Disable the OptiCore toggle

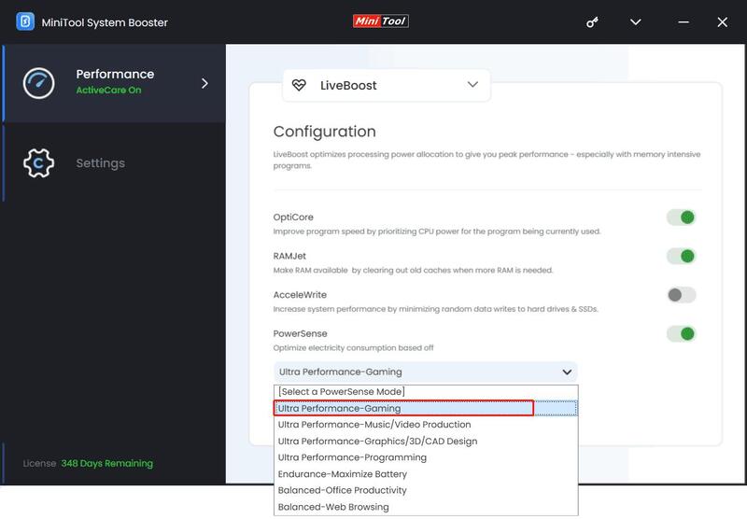[x=681, y=217]
